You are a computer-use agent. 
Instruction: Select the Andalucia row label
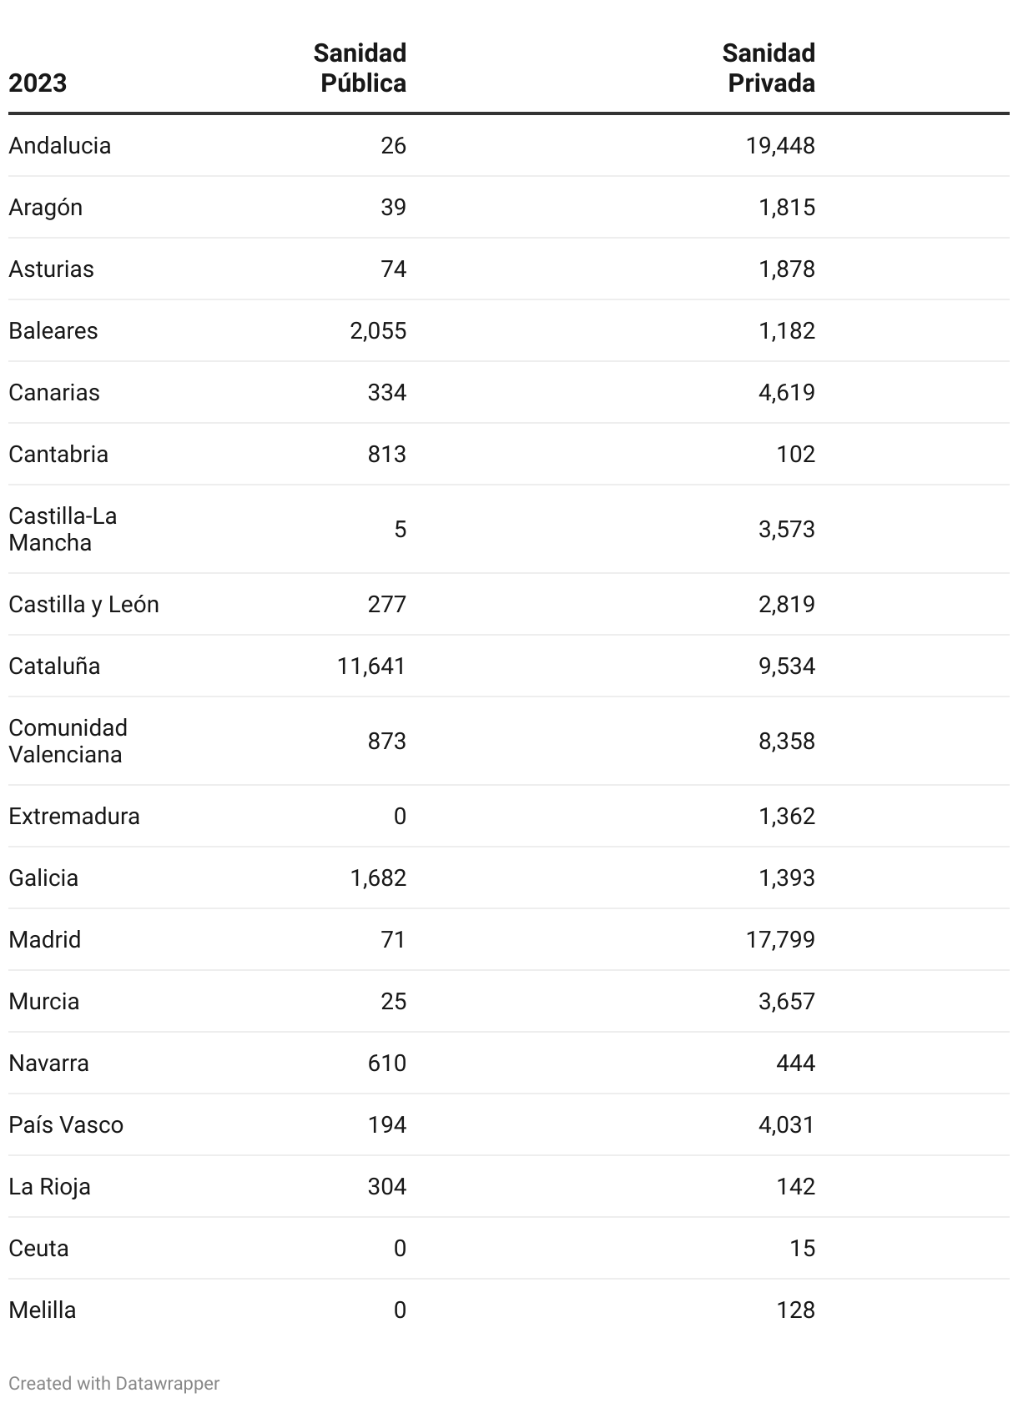tap(60, 145)
